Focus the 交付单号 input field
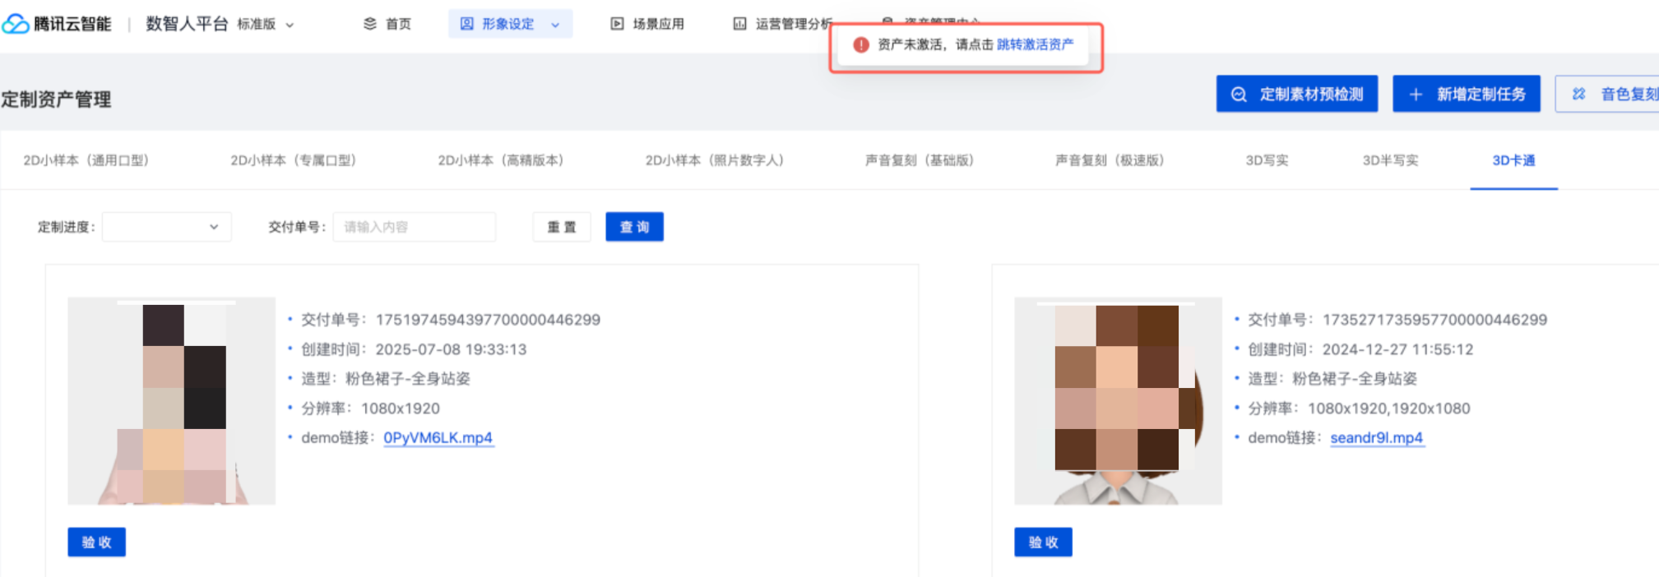 (415, 227)
